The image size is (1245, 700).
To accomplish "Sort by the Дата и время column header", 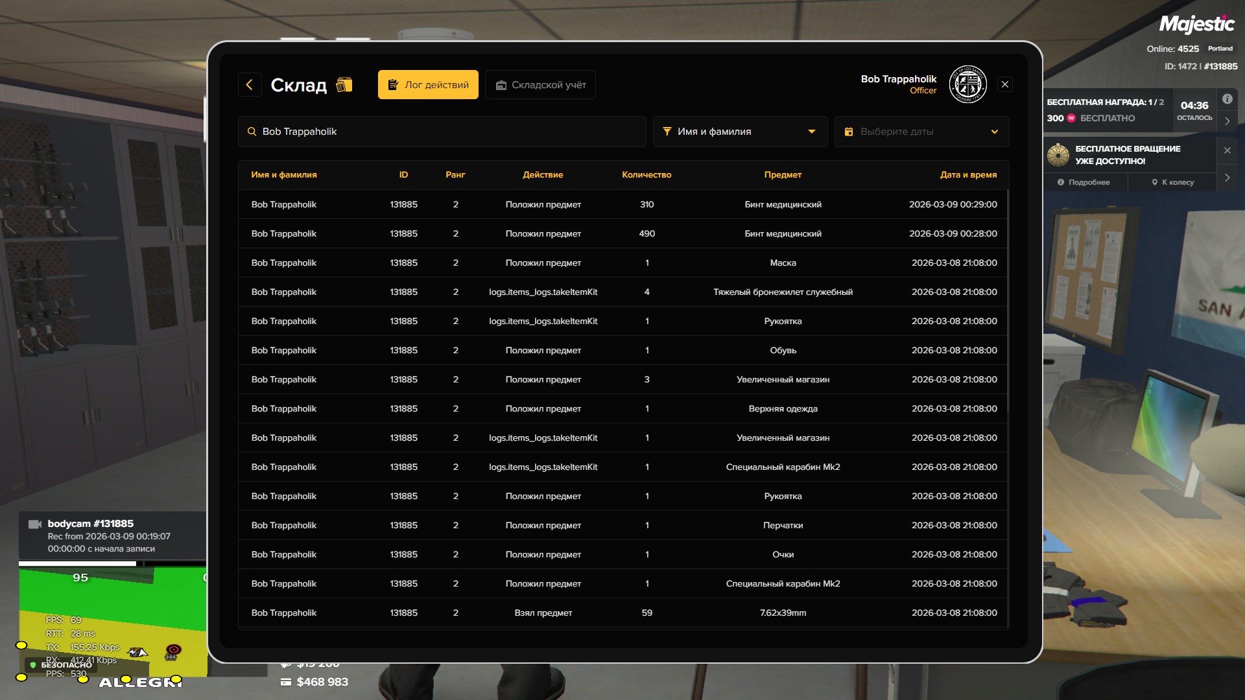I will click(968, 175).
